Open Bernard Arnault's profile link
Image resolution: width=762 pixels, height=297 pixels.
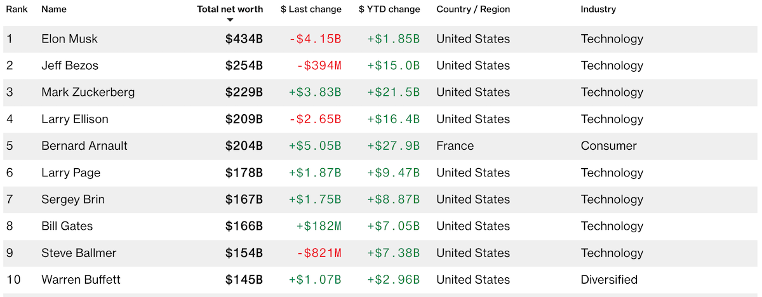(84, 146)
